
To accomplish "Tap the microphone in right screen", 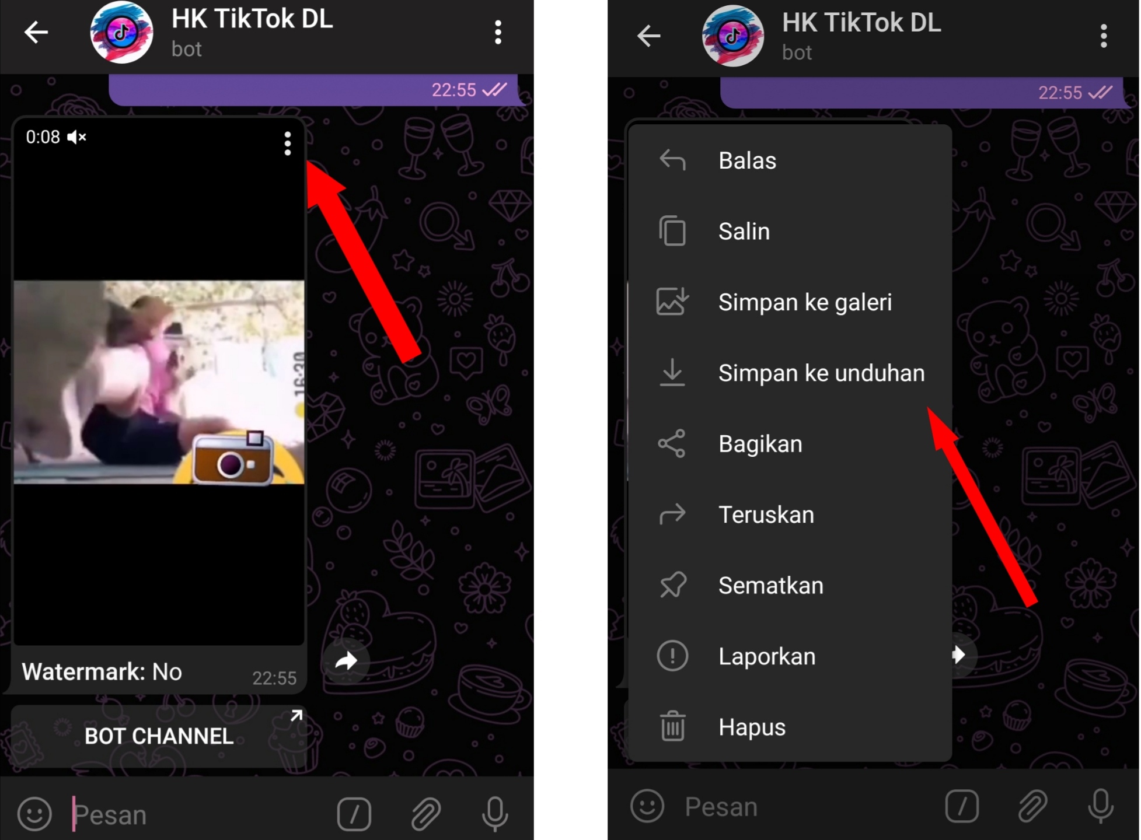I will pos(1101,806).
